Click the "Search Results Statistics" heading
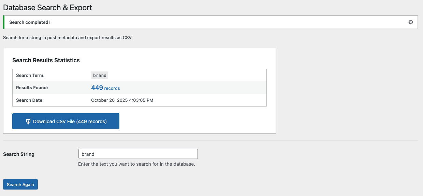This screenshot has height=196, width=423. (46, 60)
